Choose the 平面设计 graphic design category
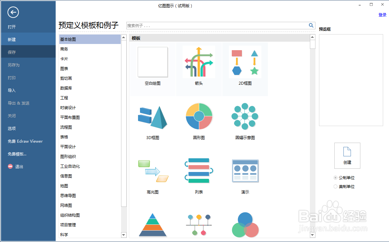This screenshot has width=389, height=242. click(x=90, y=147)
